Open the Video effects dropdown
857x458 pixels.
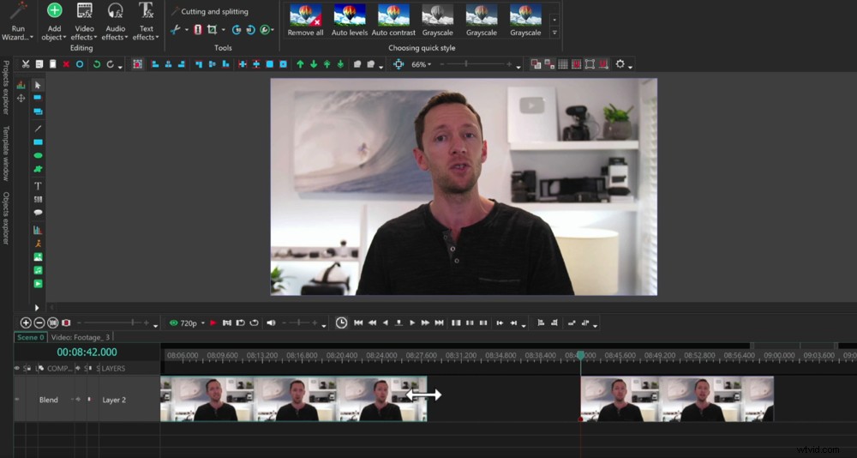click(84, 21)
